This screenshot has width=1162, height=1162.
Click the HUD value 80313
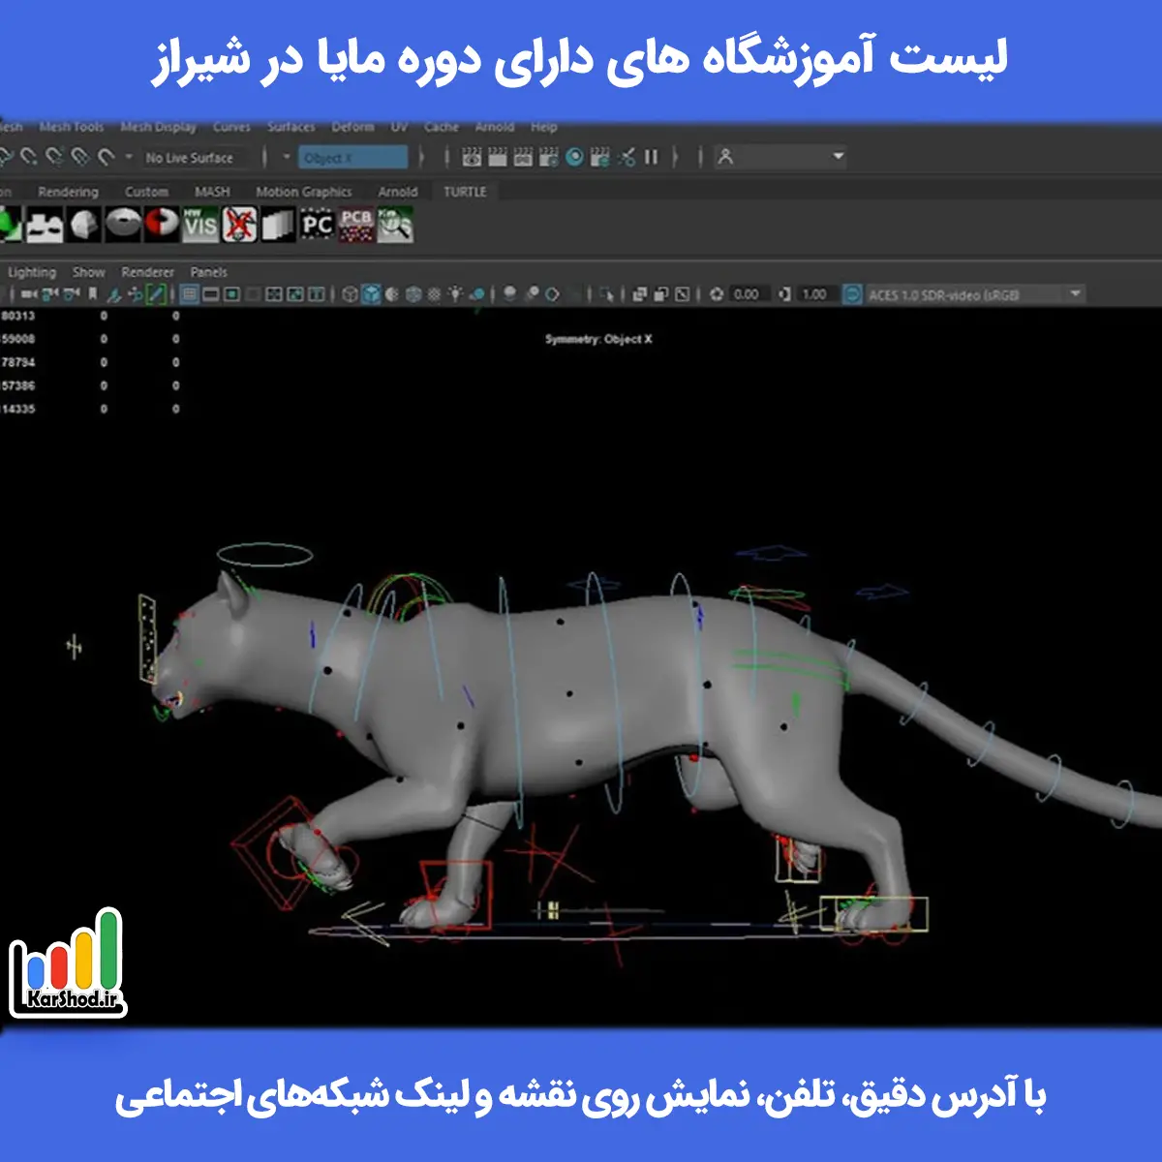[x=17, y=316]
